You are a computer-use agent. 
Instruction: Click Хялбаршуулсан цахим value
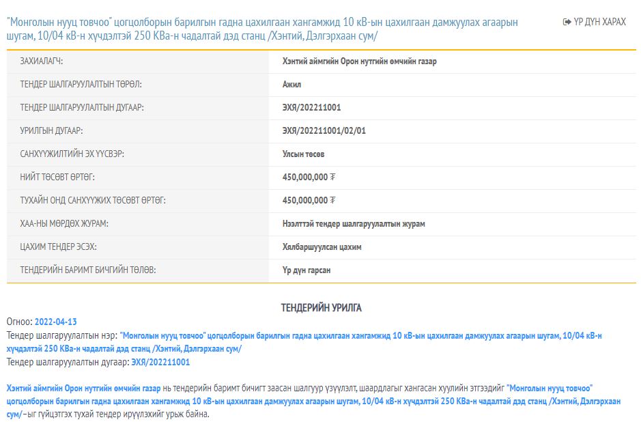click(322, 247)
